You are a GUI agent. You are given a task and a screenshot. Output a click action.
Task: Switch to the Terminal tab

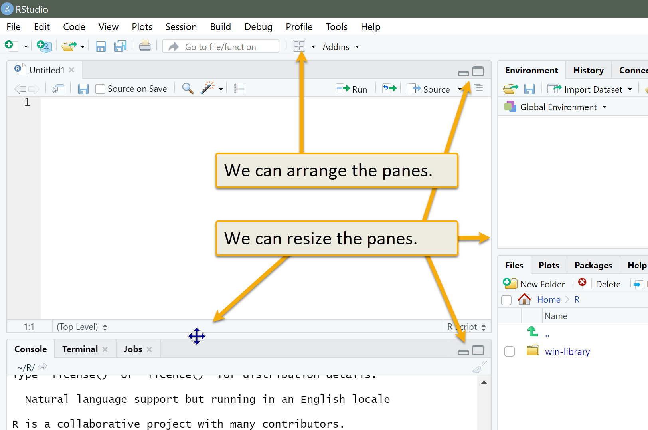coord(80,349)
